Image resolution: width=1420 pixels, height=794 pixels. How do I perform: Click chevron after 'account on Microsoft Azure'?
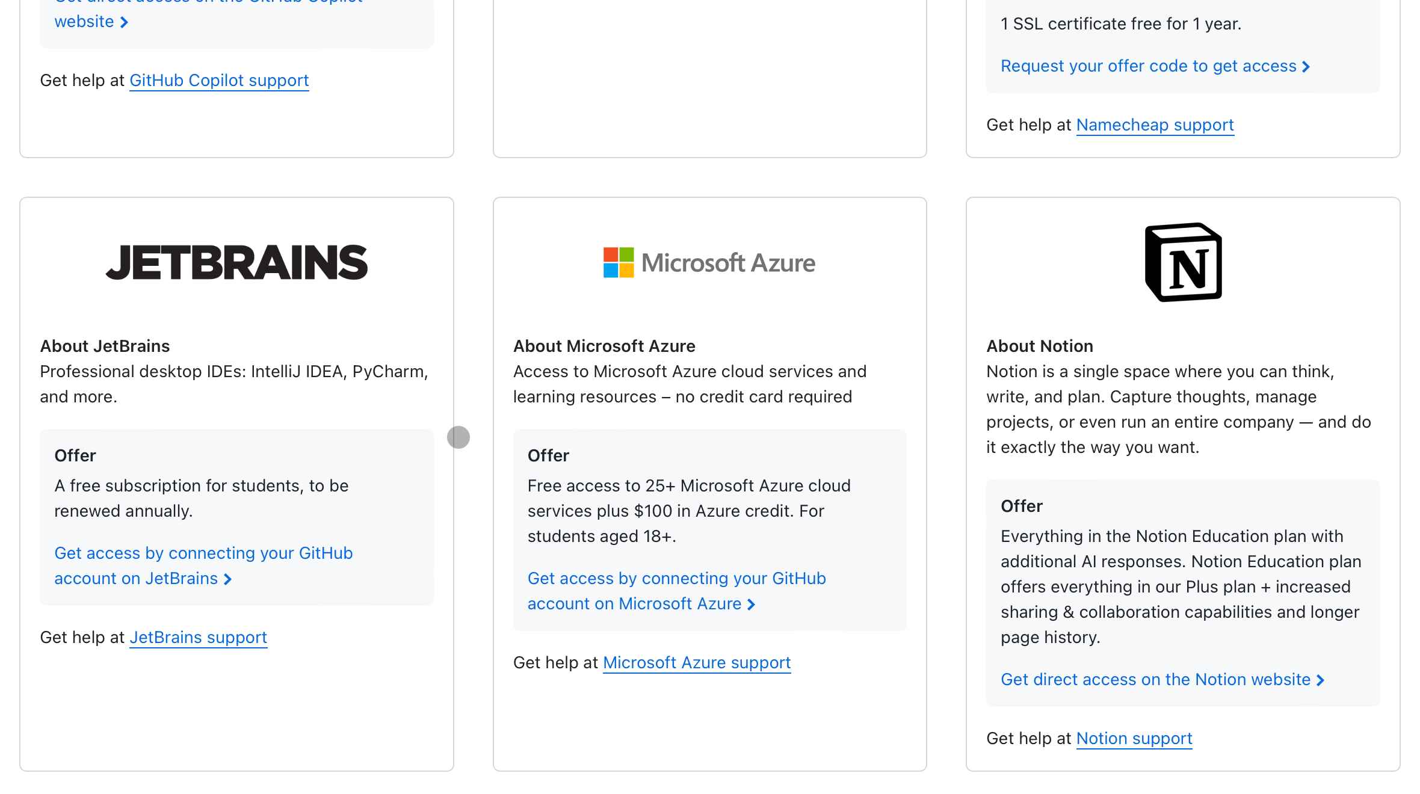coord(752,605)
